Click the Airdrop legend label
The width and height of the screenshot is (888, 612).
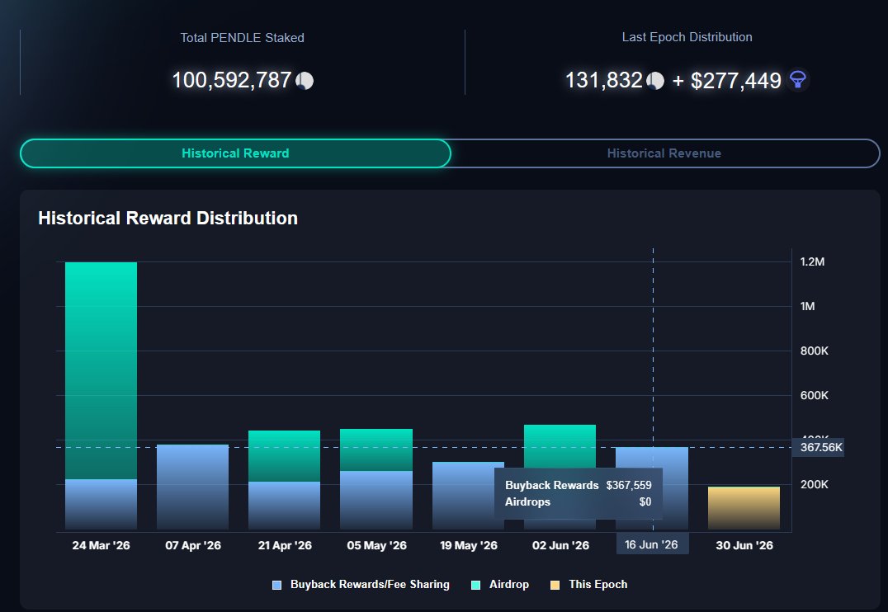pyautogui.click(x=509, y=584)
